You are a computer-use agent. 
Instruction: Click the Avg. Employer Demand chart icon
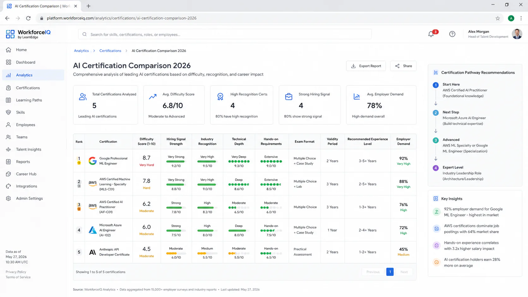click(357, 97)
